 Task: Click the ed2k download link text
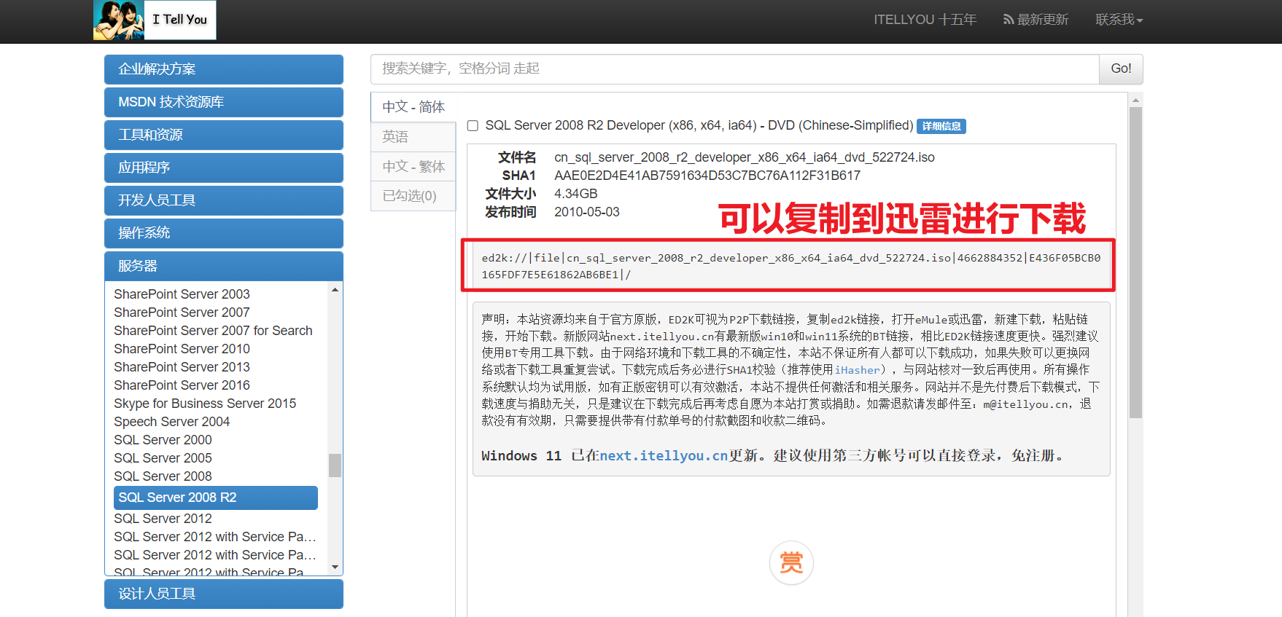(790, 266)
